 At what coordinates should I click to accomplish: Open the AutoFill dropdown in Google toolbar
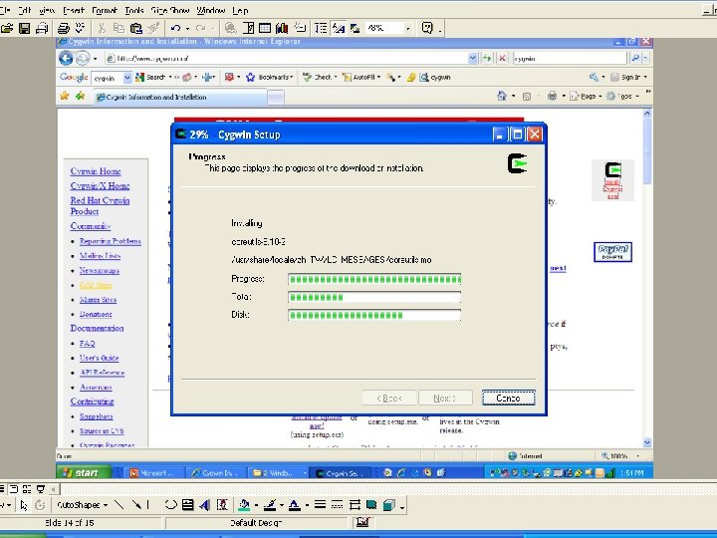point(361,78)
